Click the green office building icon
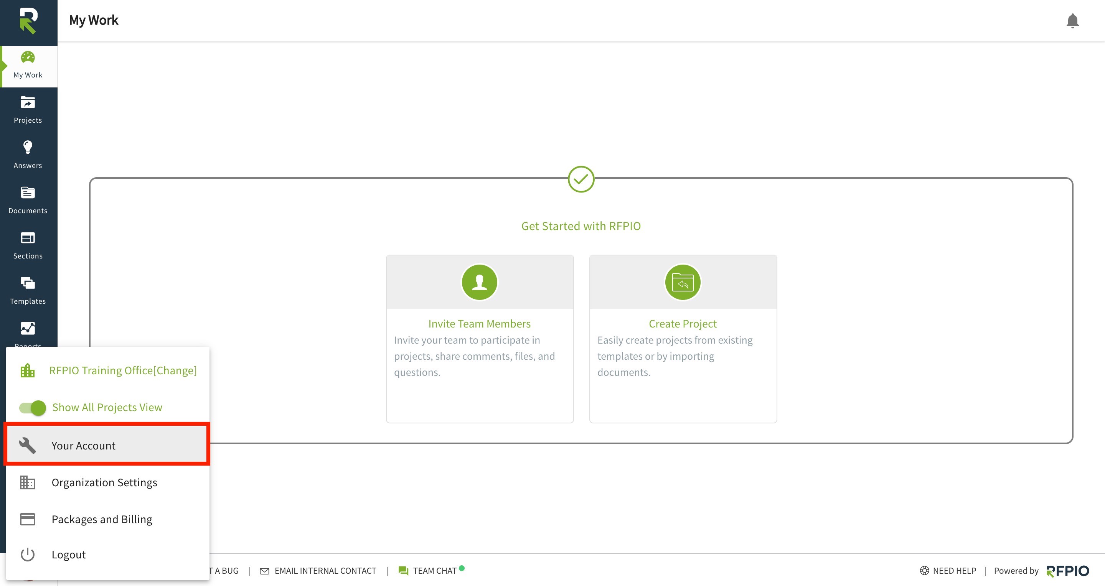The width and height of the screenshot is (1105, 586). [x=28, y=370]
